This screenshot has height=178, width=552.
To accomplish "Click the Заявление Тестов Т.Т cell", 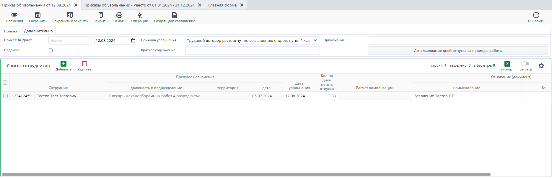I will tap(466, 96).
